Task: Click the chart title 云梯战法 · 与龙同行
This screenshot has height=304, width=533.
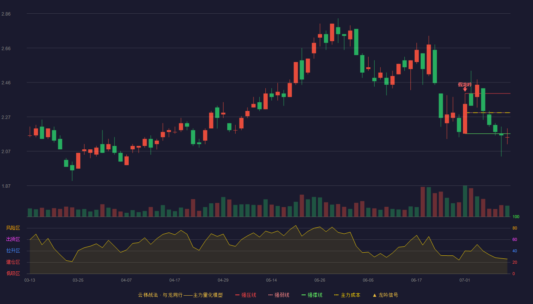Action: 160,295
